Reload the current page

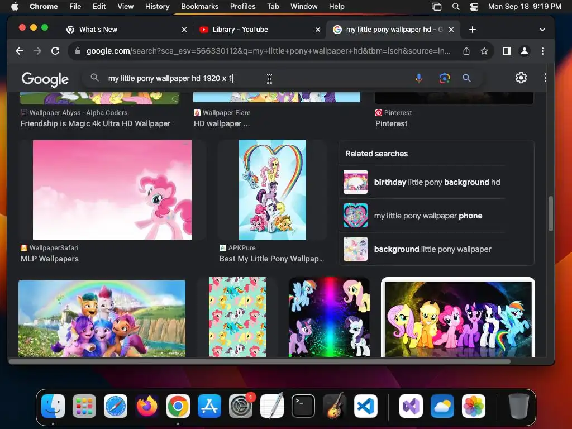point(55,51)
